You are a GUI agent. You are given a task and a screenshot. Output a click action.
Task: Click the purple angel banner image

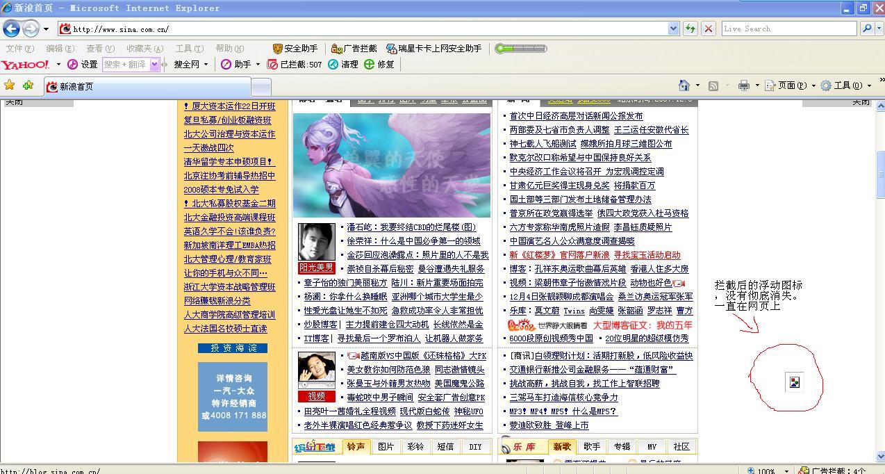pos(392,165)
